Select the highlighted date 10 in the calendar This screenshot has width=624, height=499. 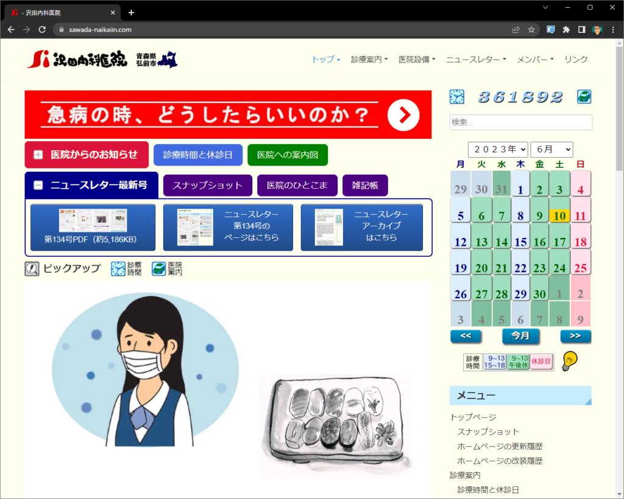point(559,215)
